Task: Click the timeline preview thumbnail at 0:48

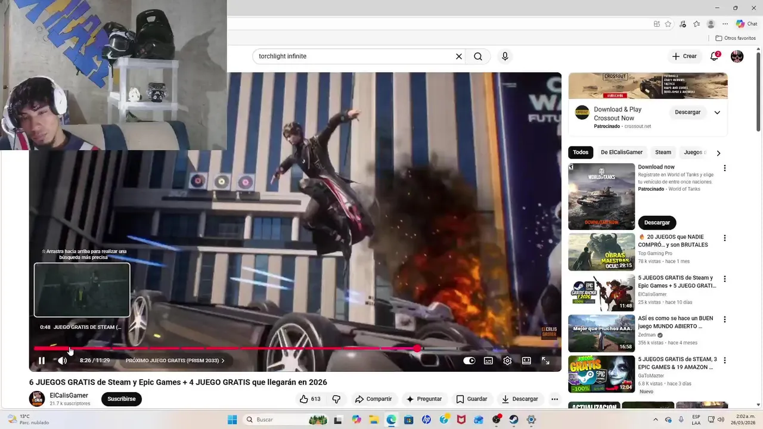Action: [82, 290]
